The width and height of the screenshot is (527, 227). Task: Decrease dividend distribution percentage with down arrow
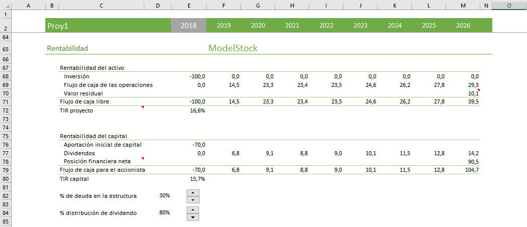pyautogui.click(x=193, y=217)
